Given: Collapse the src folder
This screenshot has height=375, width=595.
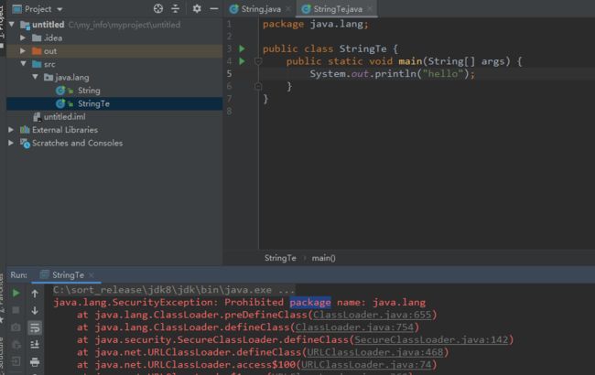Looking at the screenshot, I should [24, 64].
